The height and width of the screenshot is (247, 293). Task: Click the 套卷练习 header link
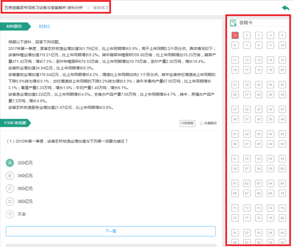pyautogui.click(x=101, y=8)
